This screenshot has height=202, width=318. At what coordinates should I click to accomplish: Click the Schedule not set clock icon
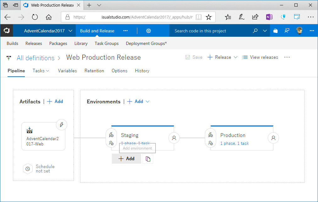tap(28, 169)
